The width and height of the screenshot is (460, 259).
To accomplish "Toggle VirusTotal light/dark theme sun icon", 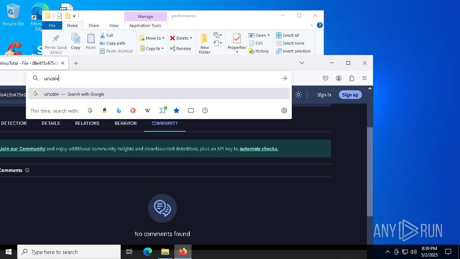I will [298, 95].
